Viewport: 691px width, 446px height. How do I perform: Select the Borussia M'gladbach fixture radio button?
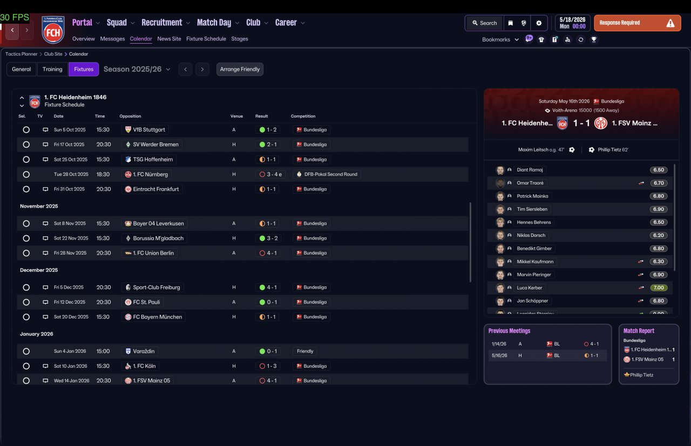click(26, 238)
